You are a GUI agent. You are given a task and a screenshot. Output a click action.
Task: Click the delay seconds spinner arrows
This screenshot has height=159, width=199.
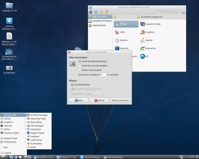[x=108, y=75]
